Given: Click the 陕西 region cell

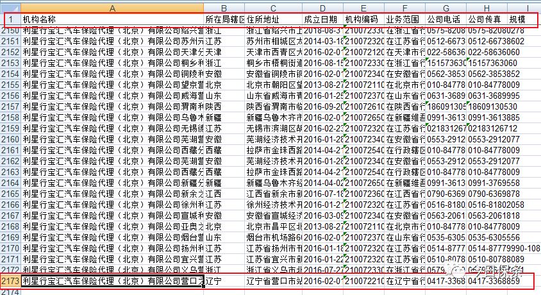Looking at the screenshot, I should [x=224, y=106].
